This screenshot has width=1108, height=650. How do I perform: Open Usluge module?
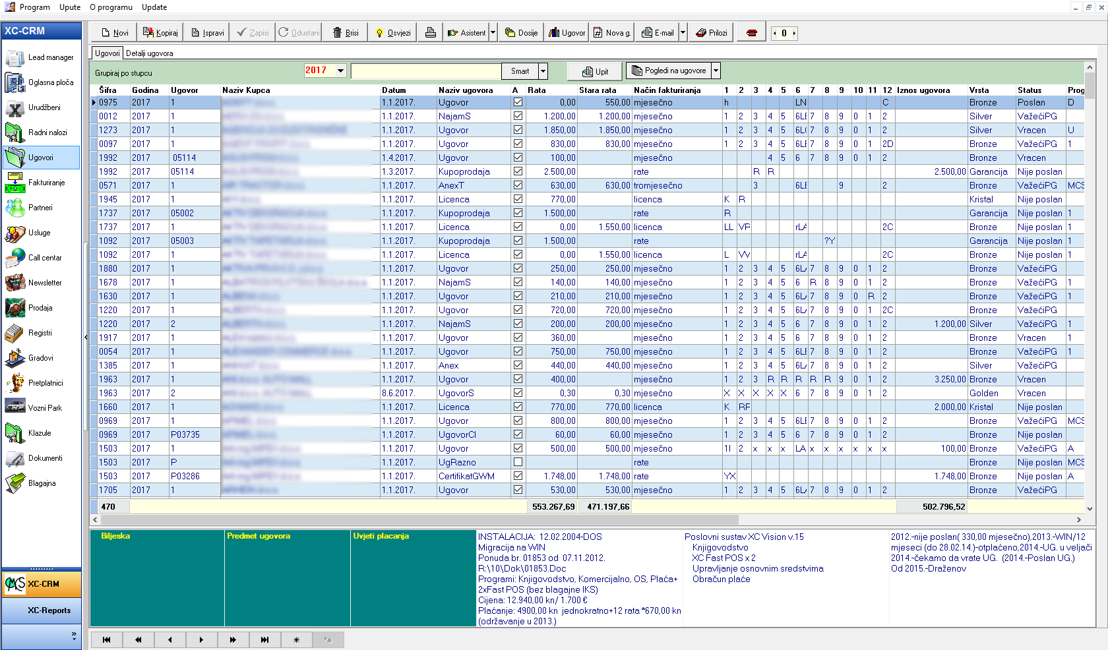tap(41, 233)
